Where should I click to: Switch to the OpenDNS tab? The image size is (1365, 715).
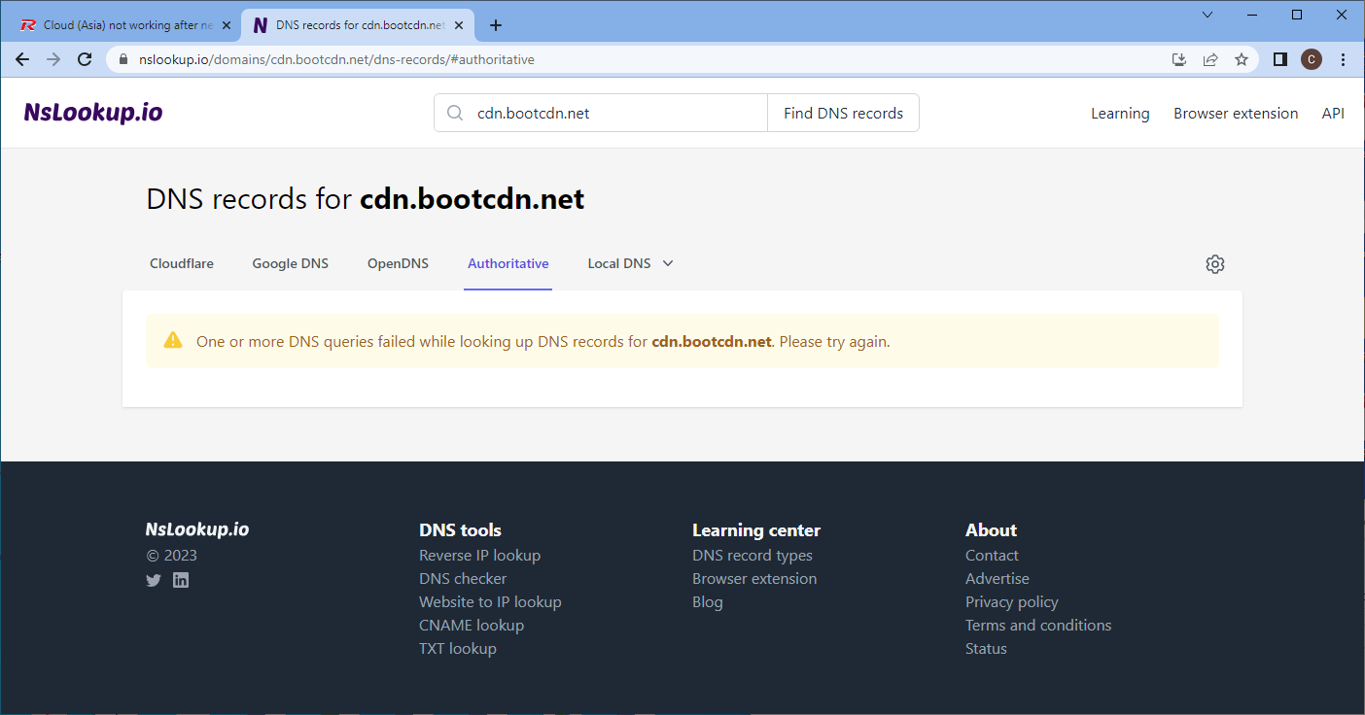[x=398, y=263]
